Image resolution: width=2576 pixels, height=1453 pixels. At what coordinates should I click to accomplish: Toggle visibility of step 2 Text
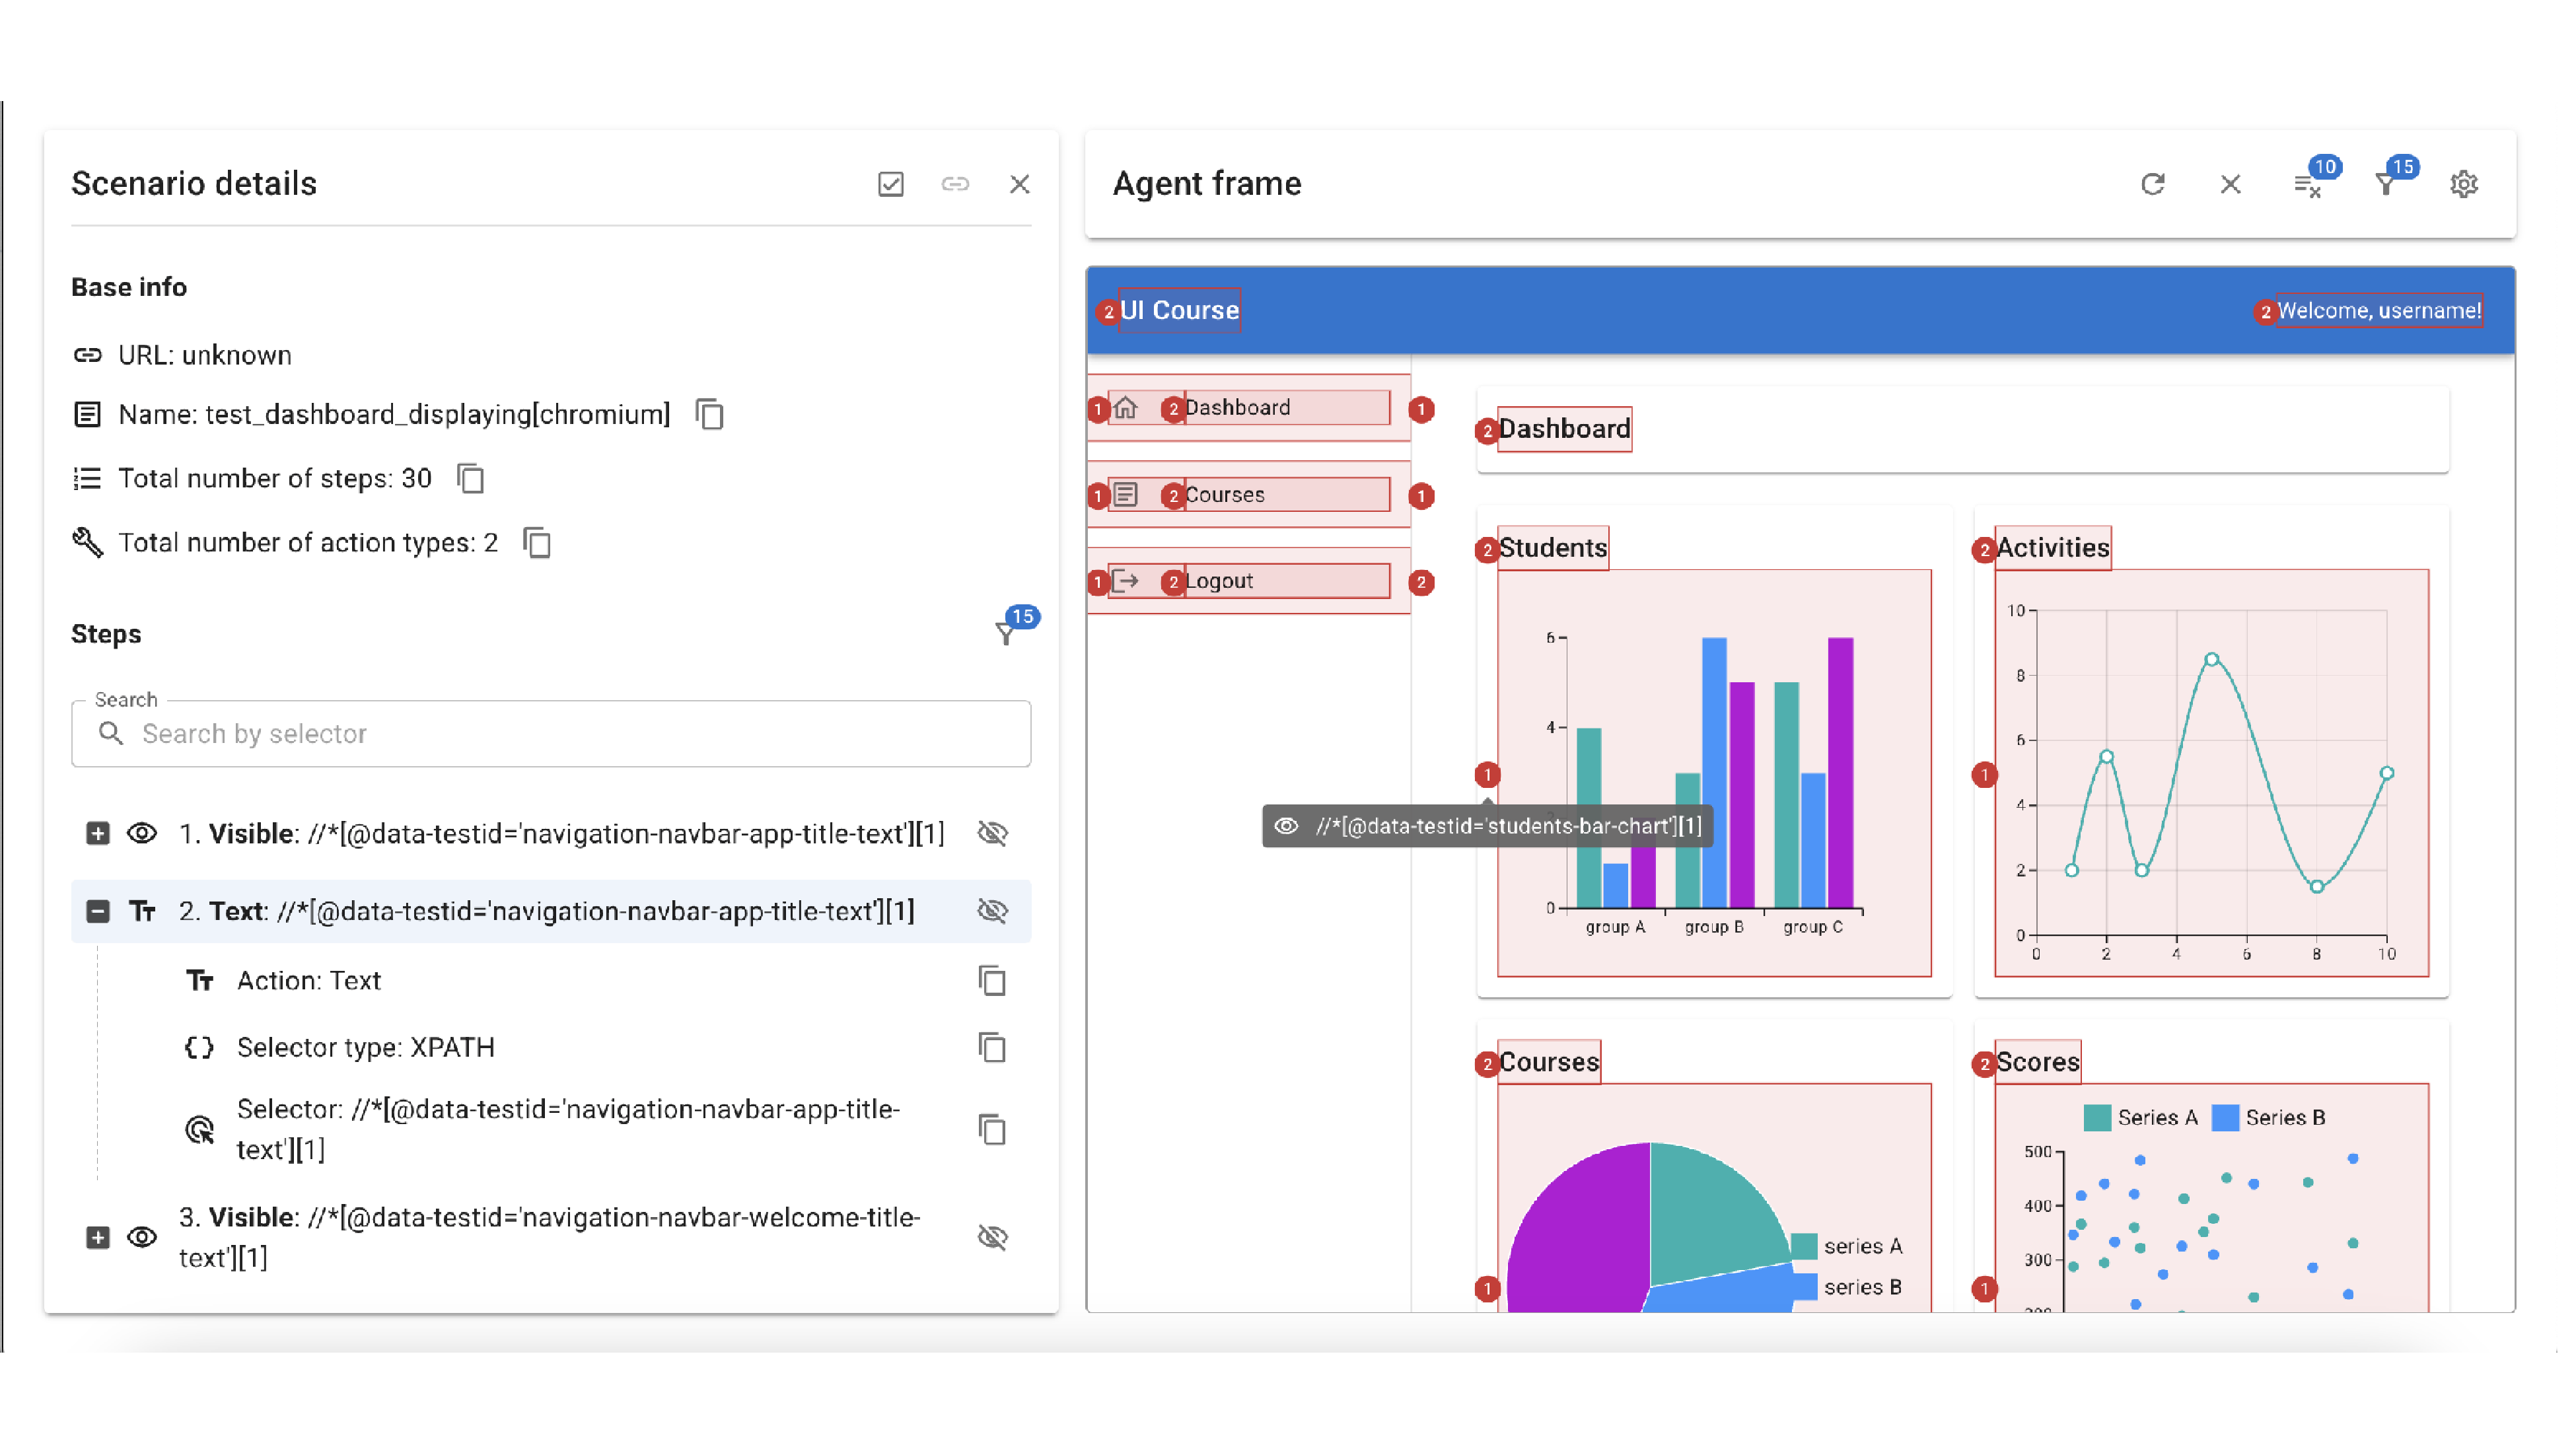992,910
